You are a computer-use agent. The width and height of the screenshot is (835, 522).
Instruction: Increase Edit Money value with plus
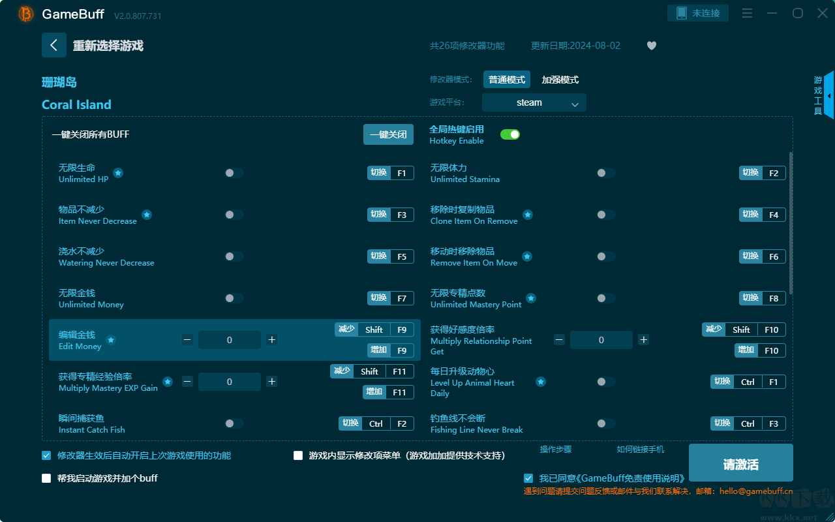tap(272, 340)
